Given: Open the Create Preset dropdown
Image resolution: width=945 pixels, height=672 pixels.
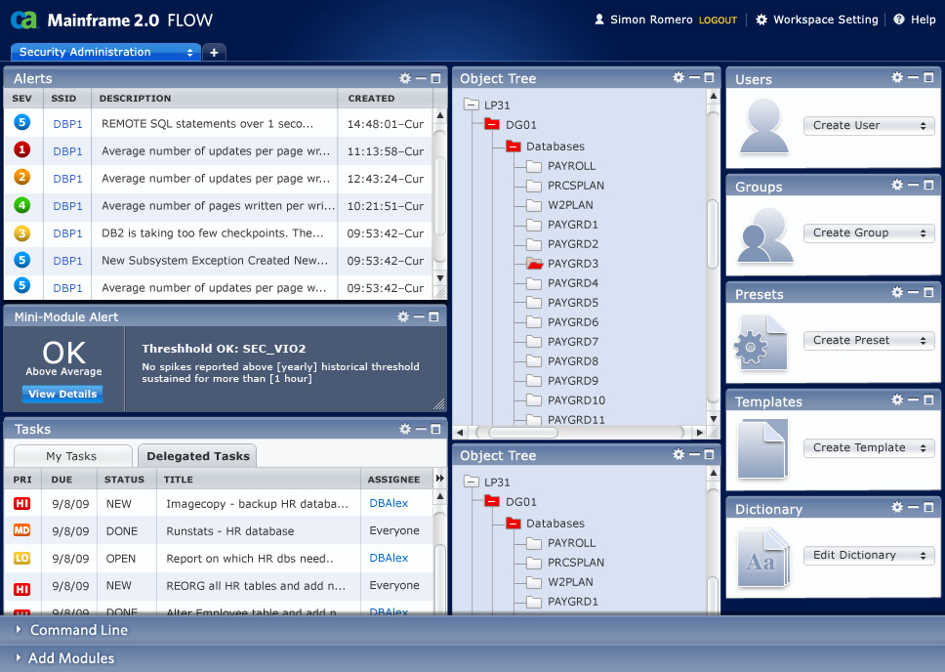Looking at the screenshot, I should pyautogui.click(x=869, y=340).
